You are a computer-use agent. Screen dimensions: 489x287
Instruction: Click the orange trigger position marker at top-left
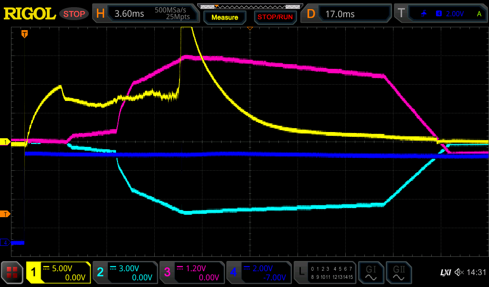(24, 34)
